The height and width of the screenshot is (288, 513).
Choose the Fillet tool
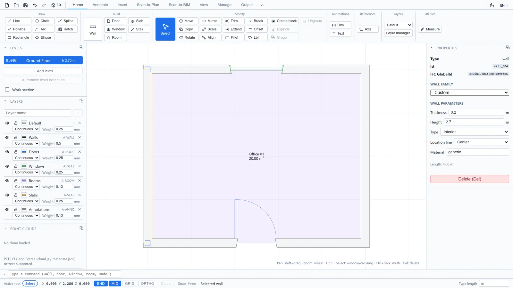coord(234,37)
